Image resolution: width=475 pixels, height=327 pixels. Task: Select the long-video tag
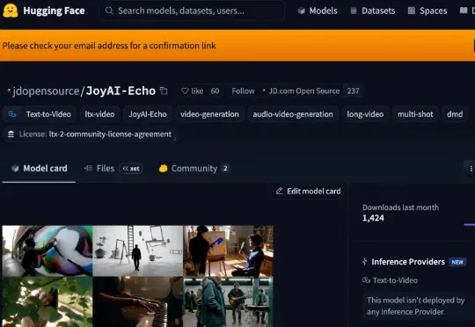[x=365, y=114]
